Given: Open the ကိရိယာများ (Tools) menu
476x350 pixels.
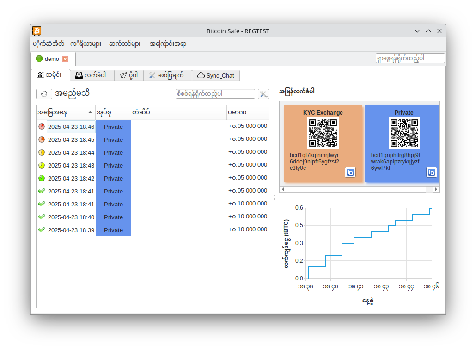Looking at the screenshot, I should tap(85, 44).
